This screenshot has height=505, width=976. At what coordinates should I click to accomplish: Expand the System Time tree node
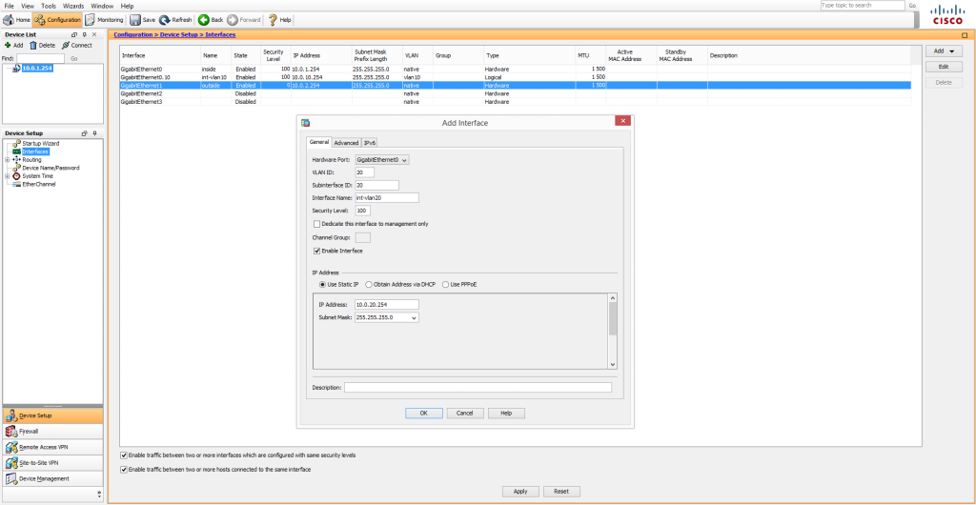[x=7, y=176]
